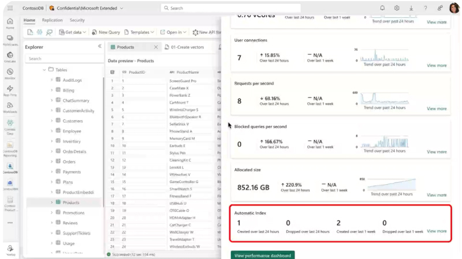This screenshot has height=259, width=462.
Task: Close the Products tab
Action: [156, 47]
